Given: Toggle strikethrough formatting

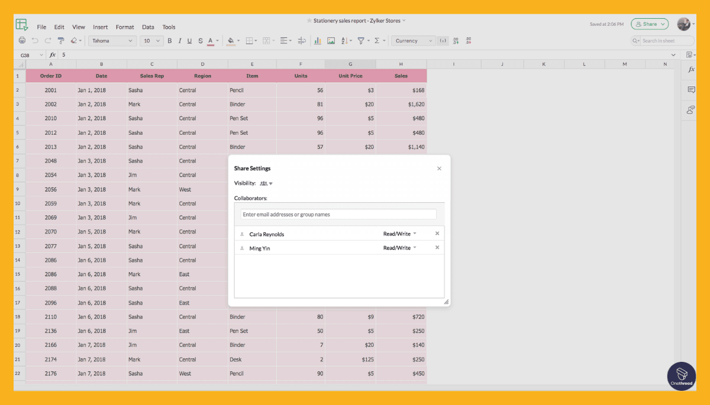Looking at the screenshot, I should [199, 40].
